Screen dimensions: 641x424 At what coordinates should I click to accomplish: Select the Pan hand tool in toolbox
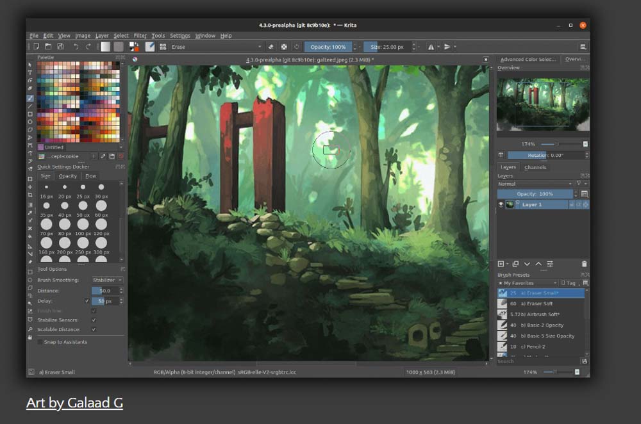tap(30, 338)
